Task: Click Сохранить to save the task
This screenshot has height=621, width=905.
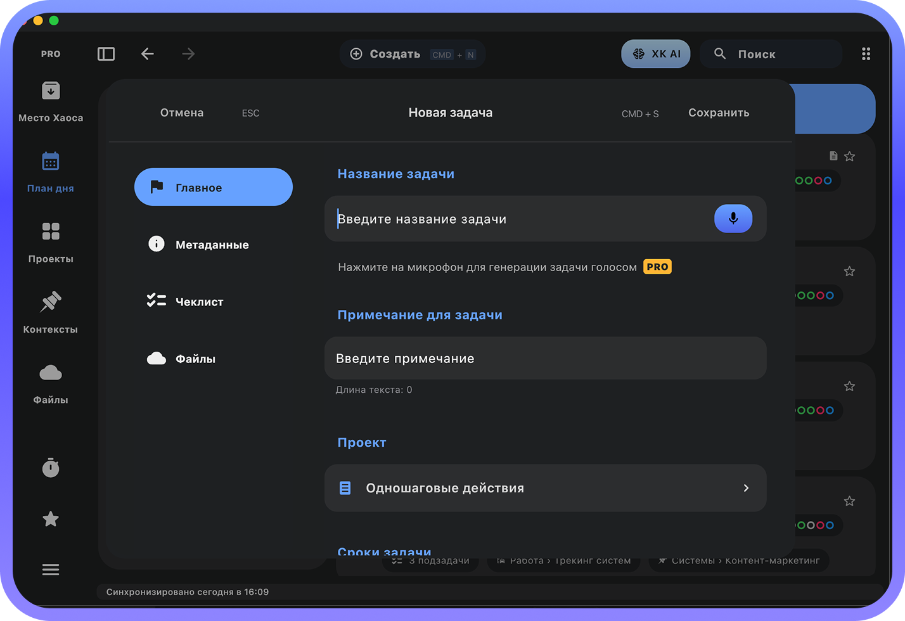Action: (719, 113)
